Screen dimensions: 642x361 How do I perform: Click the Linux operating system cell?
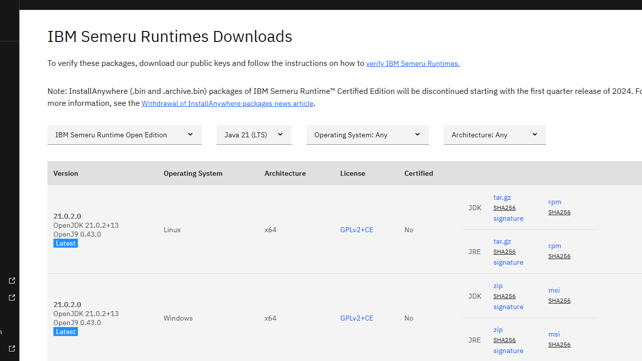tap(172, 230)
